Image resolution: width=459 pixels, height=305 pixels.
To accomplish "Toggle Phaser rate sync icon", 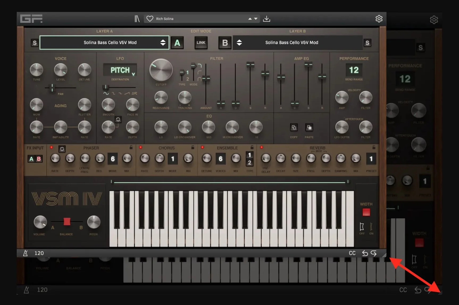I will click(x=62, y=149).
